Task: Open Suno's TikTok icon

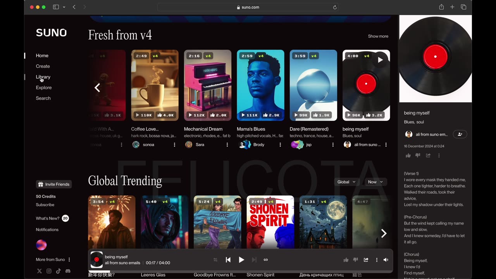Action: [58, 271]
